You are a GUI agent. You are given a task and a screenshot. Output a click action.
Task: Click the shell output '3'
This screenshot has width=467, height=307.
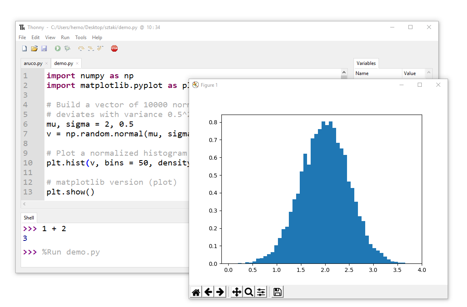[25, 238]
